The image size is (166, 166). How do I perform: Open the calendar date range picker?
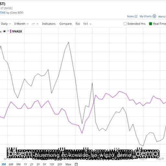tap(76, 164)
